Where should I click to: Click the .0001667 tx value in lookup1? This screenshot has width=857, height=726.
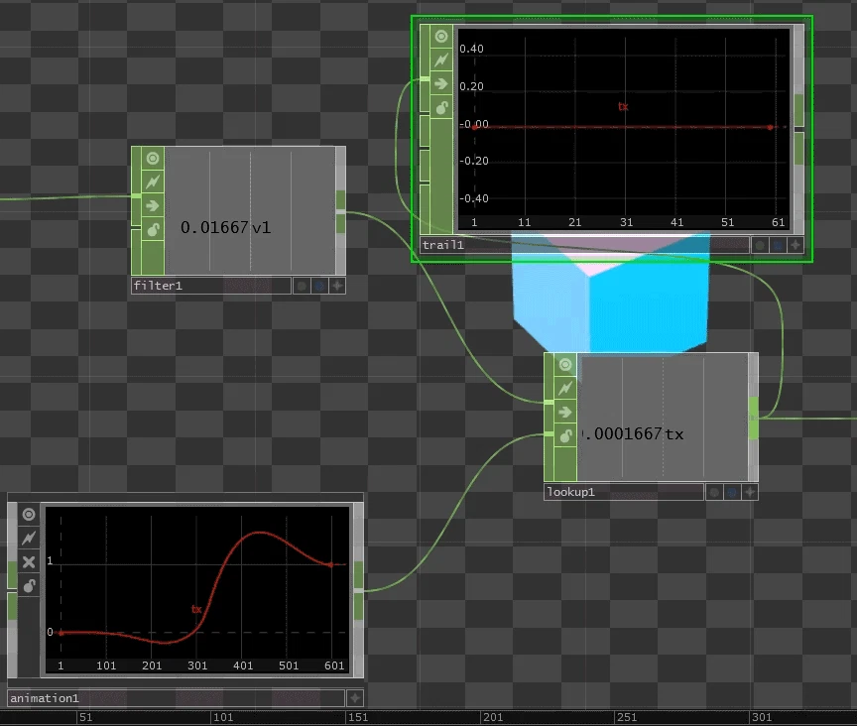(632, 434)
